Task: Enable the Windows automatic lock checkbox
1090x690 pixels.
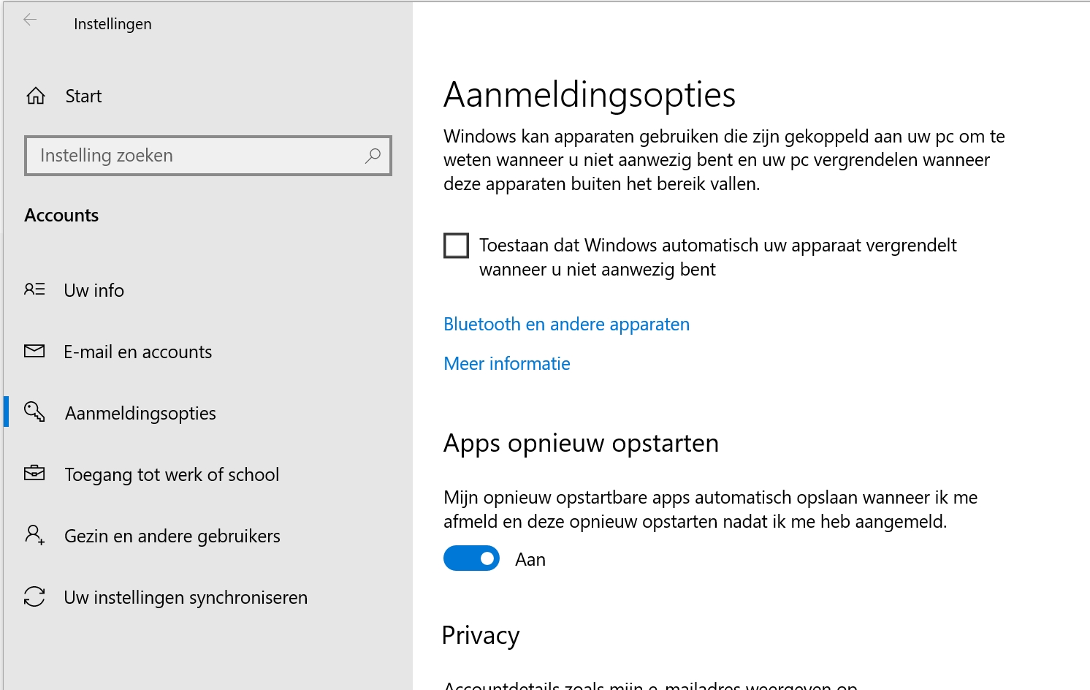Action: [456, 245]
